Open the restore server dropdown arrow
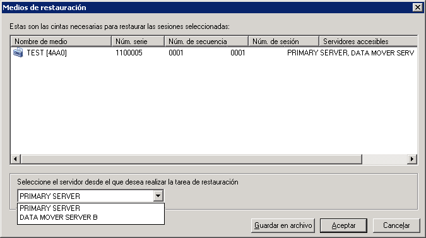 click(x=158, y=196)
